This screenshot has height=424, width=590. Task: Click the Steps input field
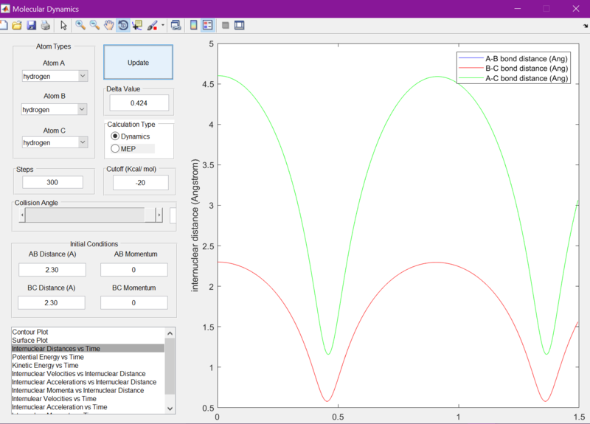(x=52, y=182)
